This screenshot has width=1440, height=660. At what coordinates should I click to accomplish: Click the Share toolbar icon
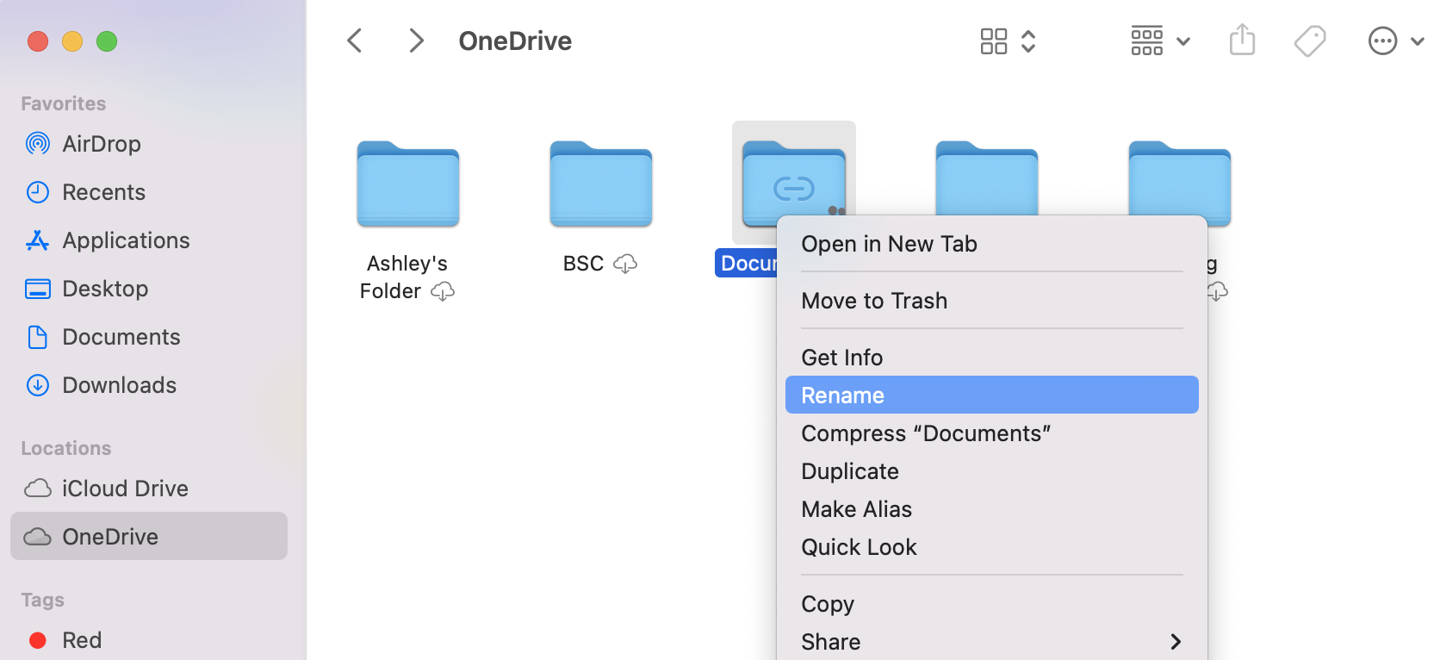(x=1242, y=40)
